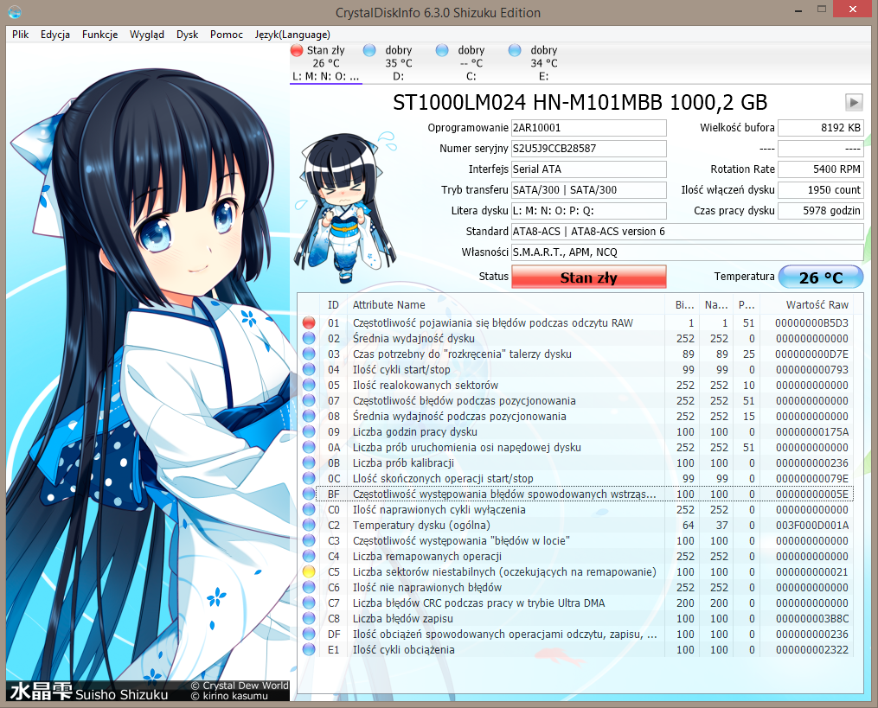Screen dimensions: 878x708
Task: Click the status icon of attribute 04
Action: point(309,369)
